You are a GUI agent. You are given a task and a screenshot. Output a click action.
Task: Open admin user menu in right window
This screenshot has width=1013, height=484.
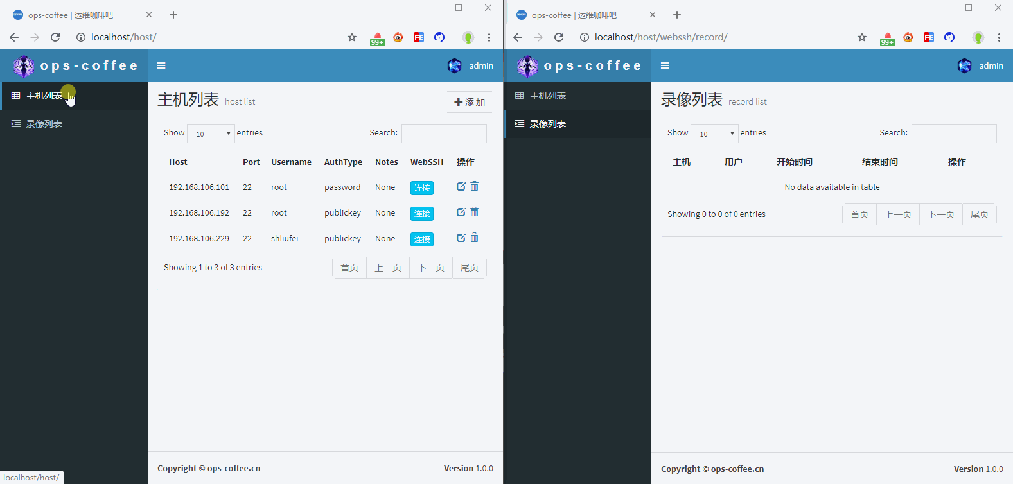(980, 65)
